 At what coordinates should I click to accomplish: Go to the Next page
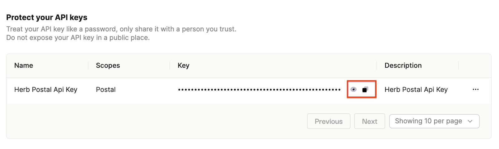(x=370, y=121)
